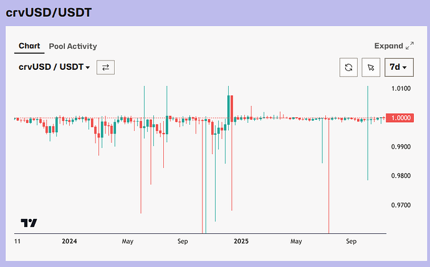Viewport: 430px width, 267px height.
Task: Expand the chart to full view
Action: click(x=393, y=46)
